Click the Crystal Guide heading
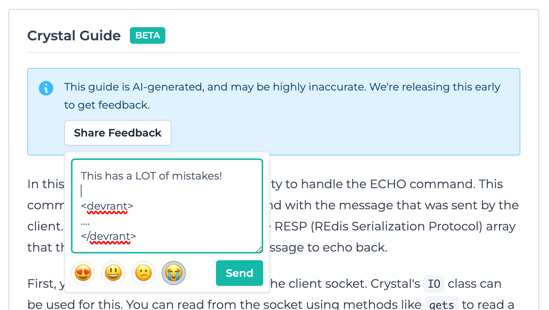 coord(74,36)
